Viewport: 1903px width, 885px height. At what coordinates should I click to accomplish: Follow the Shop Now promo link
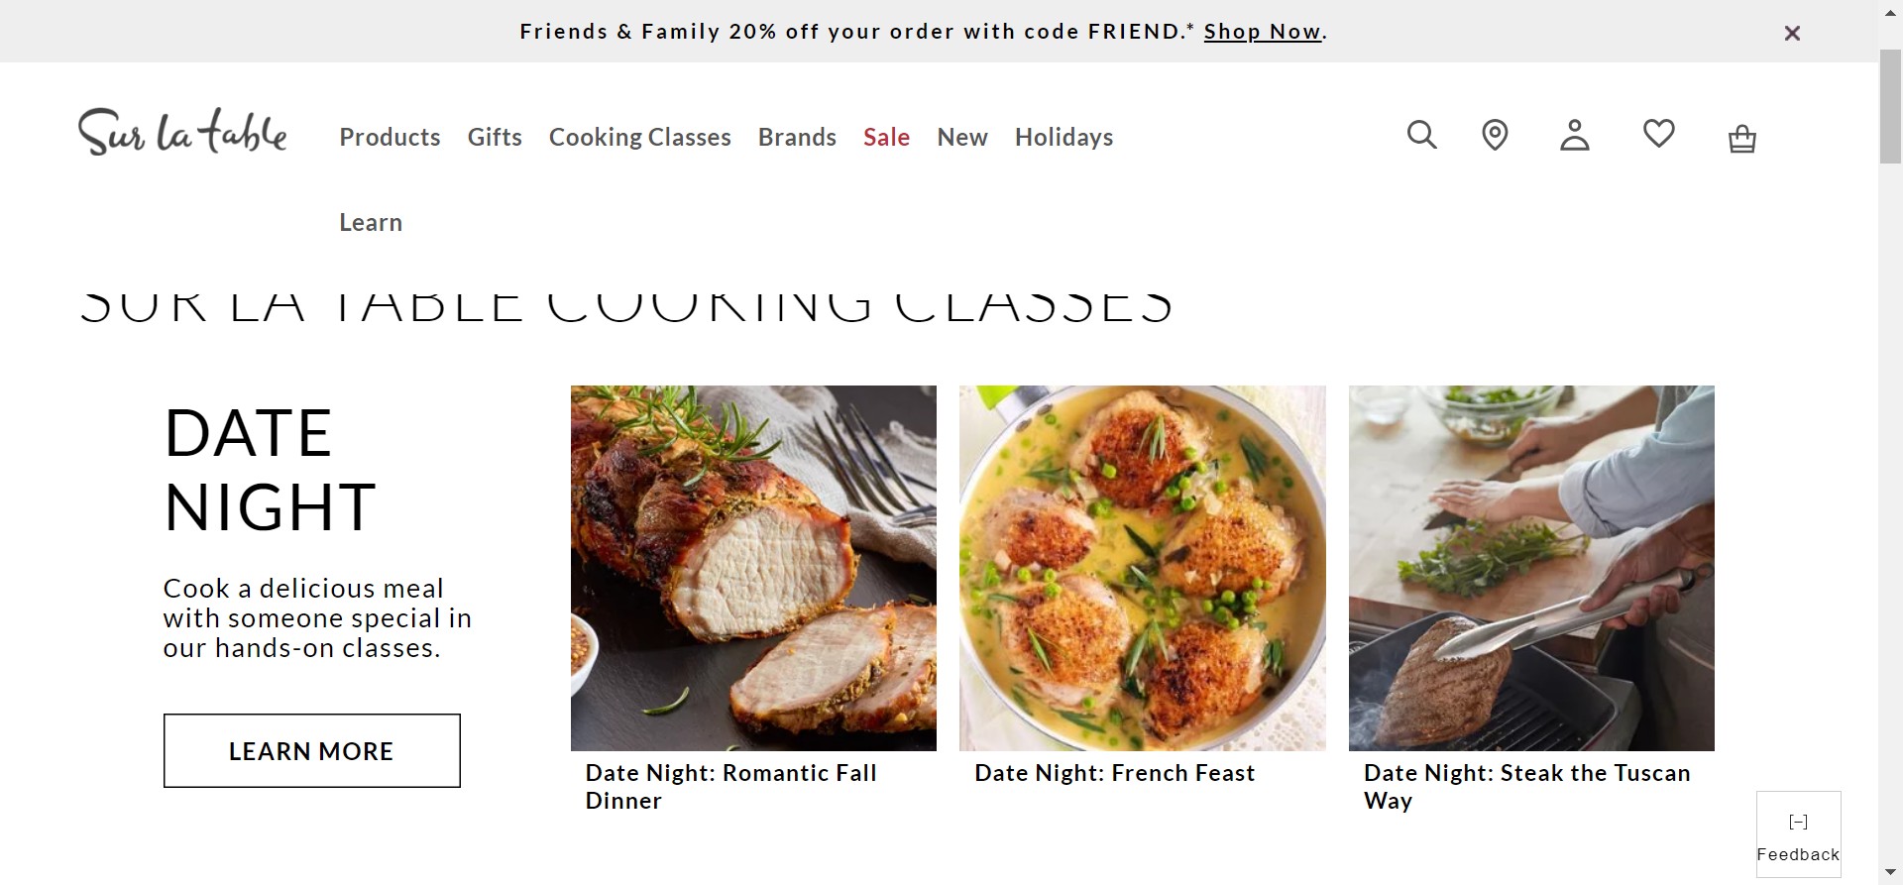(1262, 32)
